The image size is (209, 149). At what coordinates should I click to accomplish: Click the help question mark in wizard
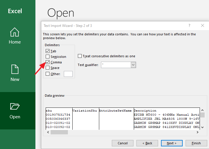point(189,25)
